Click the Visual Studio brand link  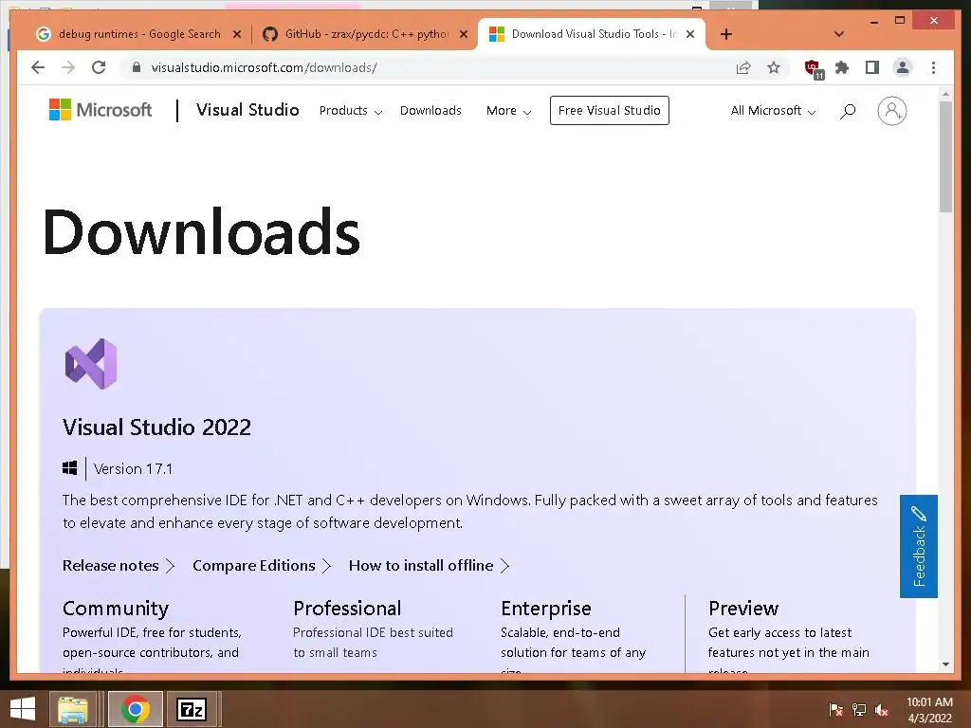point(247,110)
